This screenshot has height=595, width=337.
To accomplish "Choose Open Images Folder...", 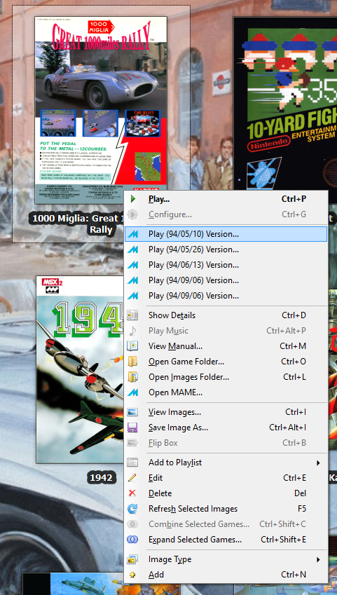I will [226, 377].
